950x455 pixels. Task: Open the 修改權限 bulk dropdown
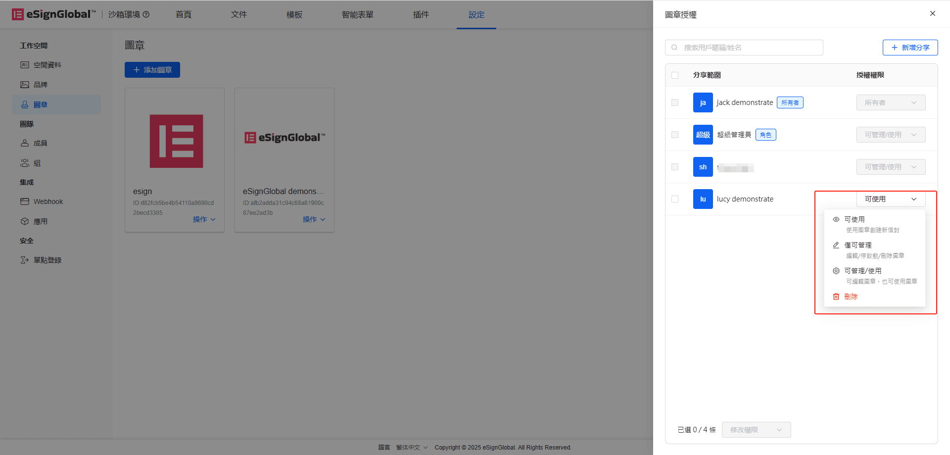756,430
